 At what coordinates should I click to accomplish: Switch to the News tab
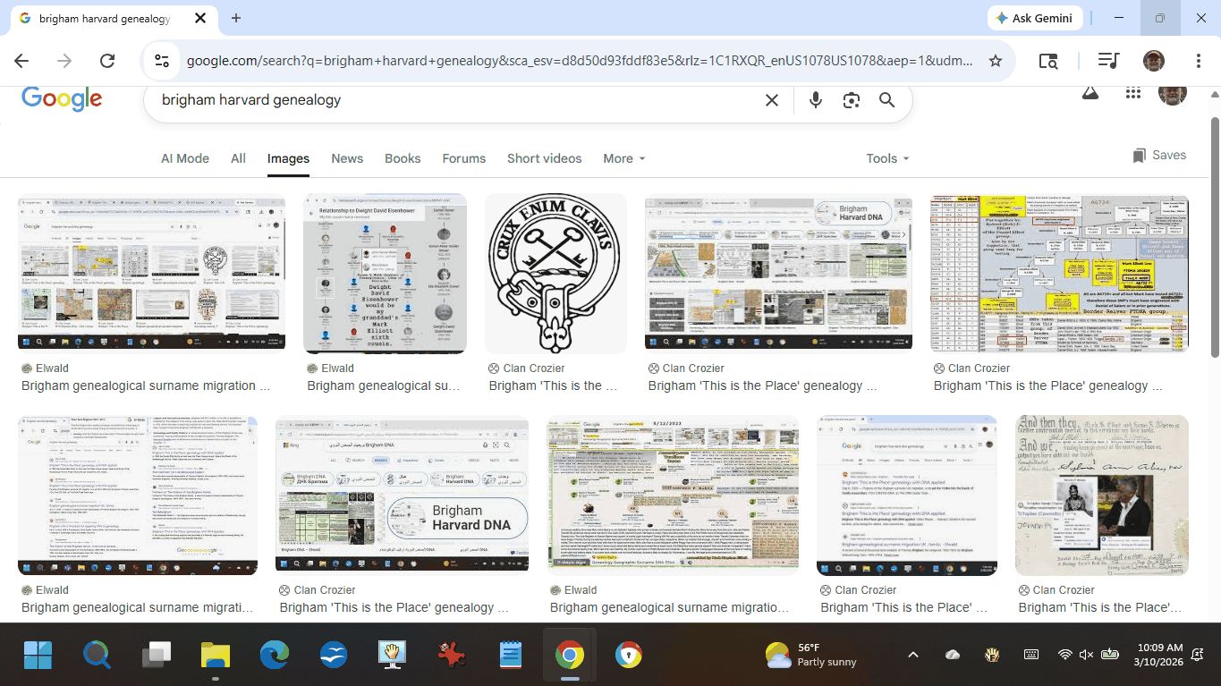(347, 158)
